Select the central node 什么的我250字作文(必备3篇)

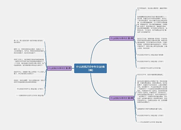(x=90, y=68)
